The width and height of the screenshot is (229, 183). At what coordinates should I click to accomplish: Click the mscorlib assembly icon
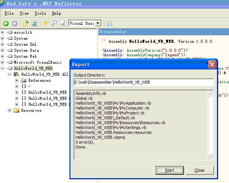(10, 32)
